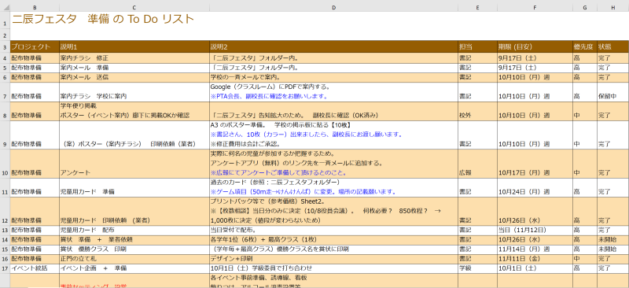Select the cell '児童用カード 配布'

point(134,231)
